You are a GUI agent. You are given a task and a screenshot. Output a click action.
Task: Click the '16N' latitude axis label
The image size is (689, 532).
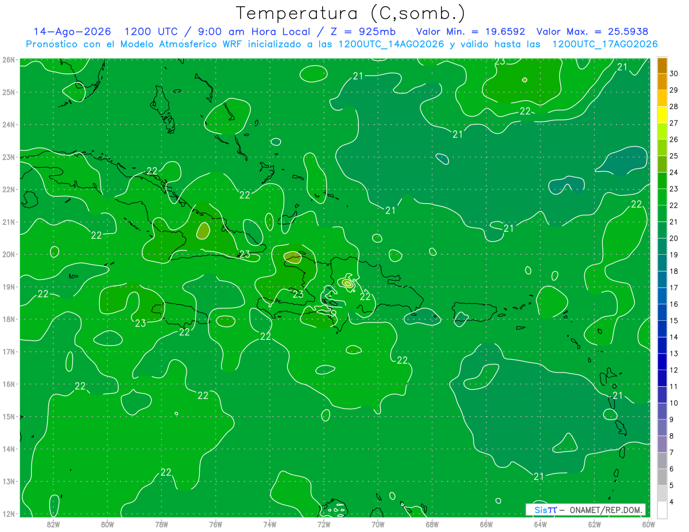(x=8, y=384)
